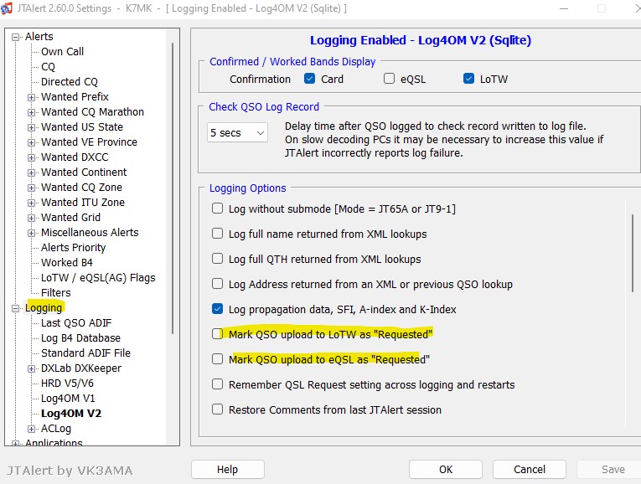Image resolution: width=641 pixels, height=484 pixels.
Task: Expand the DXLab DXKeeper node
Action: tap(31, 368)
